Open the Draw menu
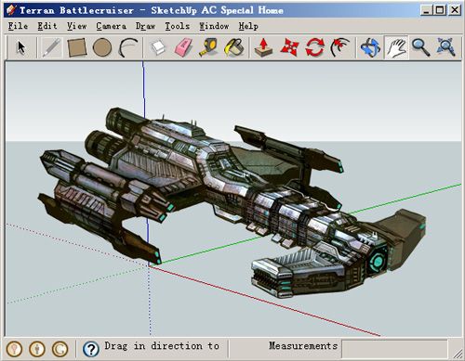Image resolution: width=465 pixels, height=361 pixels. tap(145, 26)
